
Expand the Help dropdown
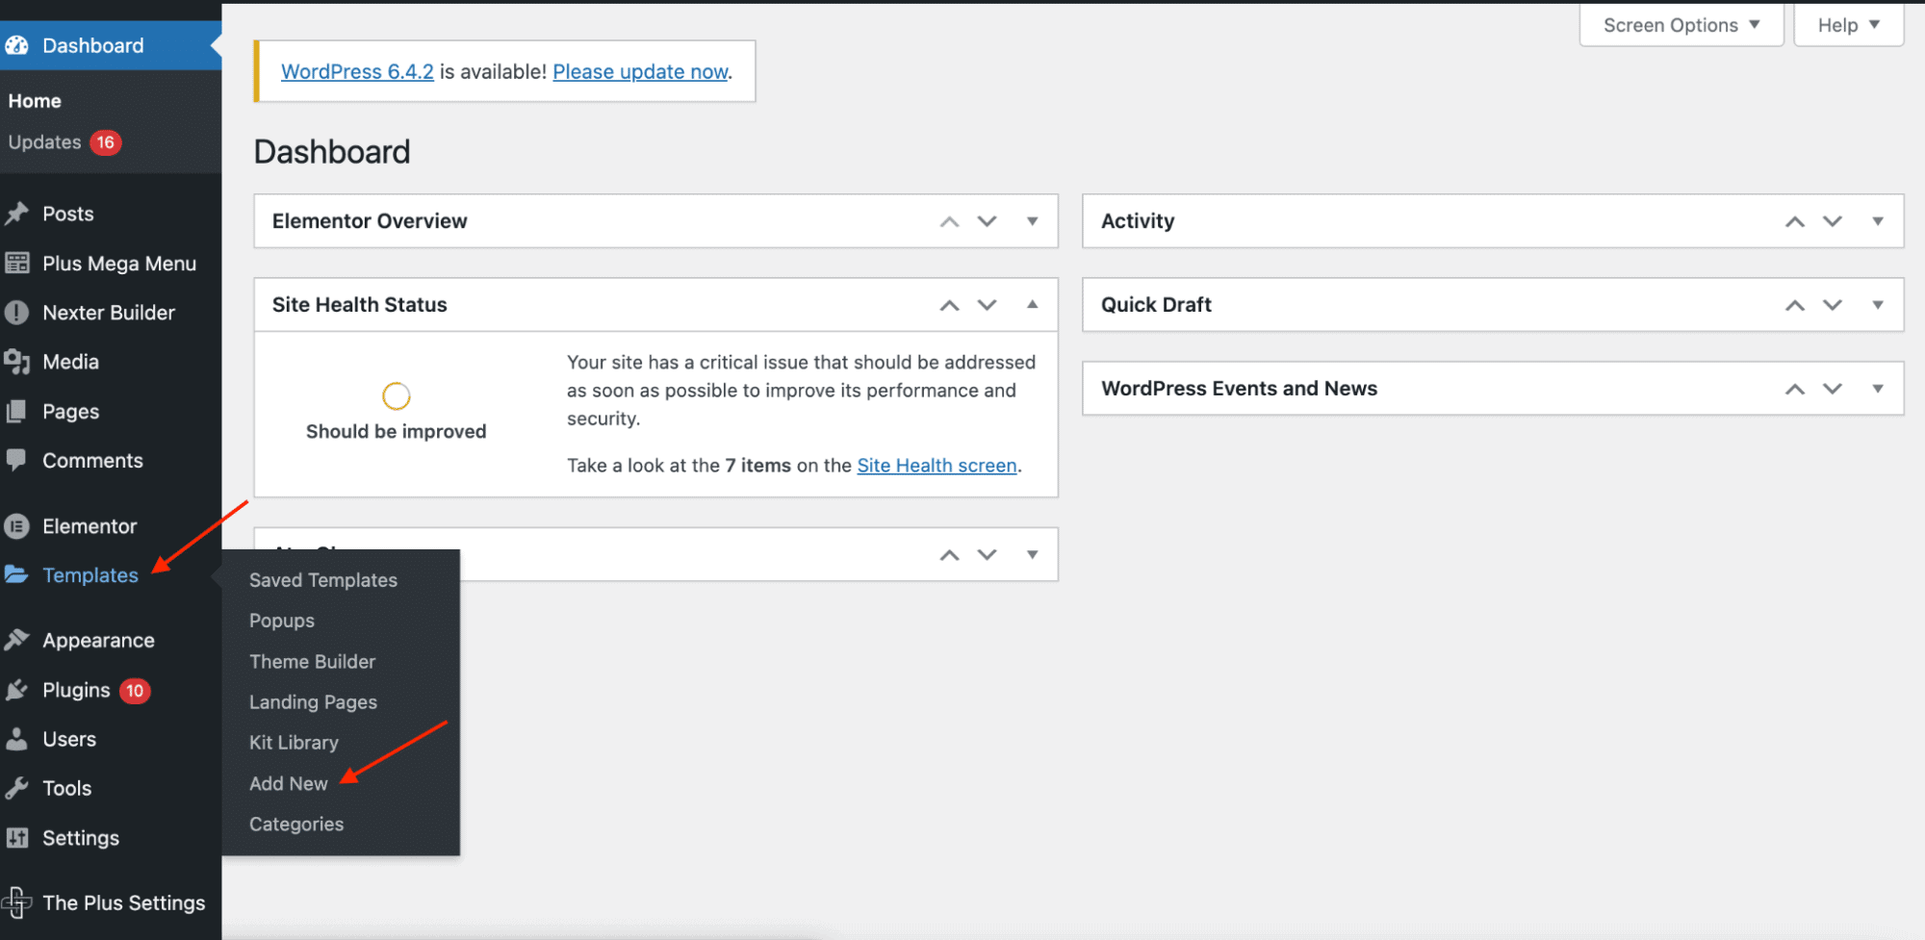click(x=1845, y=25)
